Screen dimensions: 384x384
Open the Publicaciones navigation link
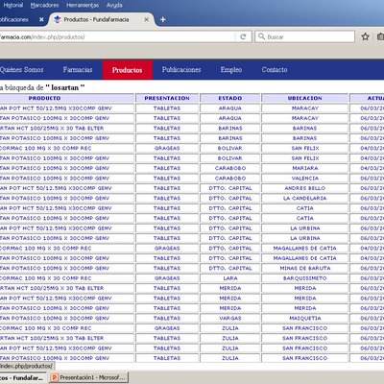[181, 70]
